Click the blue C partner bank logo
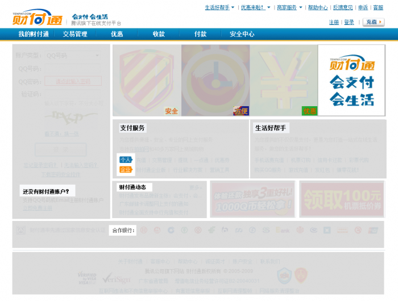This screenshot has height=301, width=398. pos(171,230)
